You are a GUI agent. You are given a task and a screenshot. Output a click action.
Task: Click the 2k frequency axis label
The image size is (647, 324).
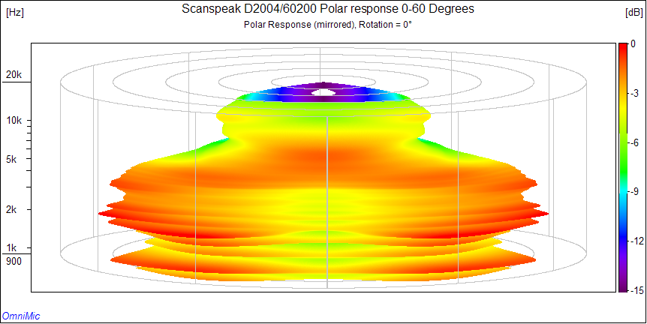(11, 210)
